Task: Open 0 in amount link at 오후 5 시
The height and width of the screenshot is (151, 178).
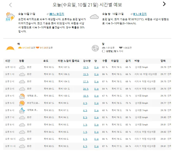Action: tap(96, 103)
